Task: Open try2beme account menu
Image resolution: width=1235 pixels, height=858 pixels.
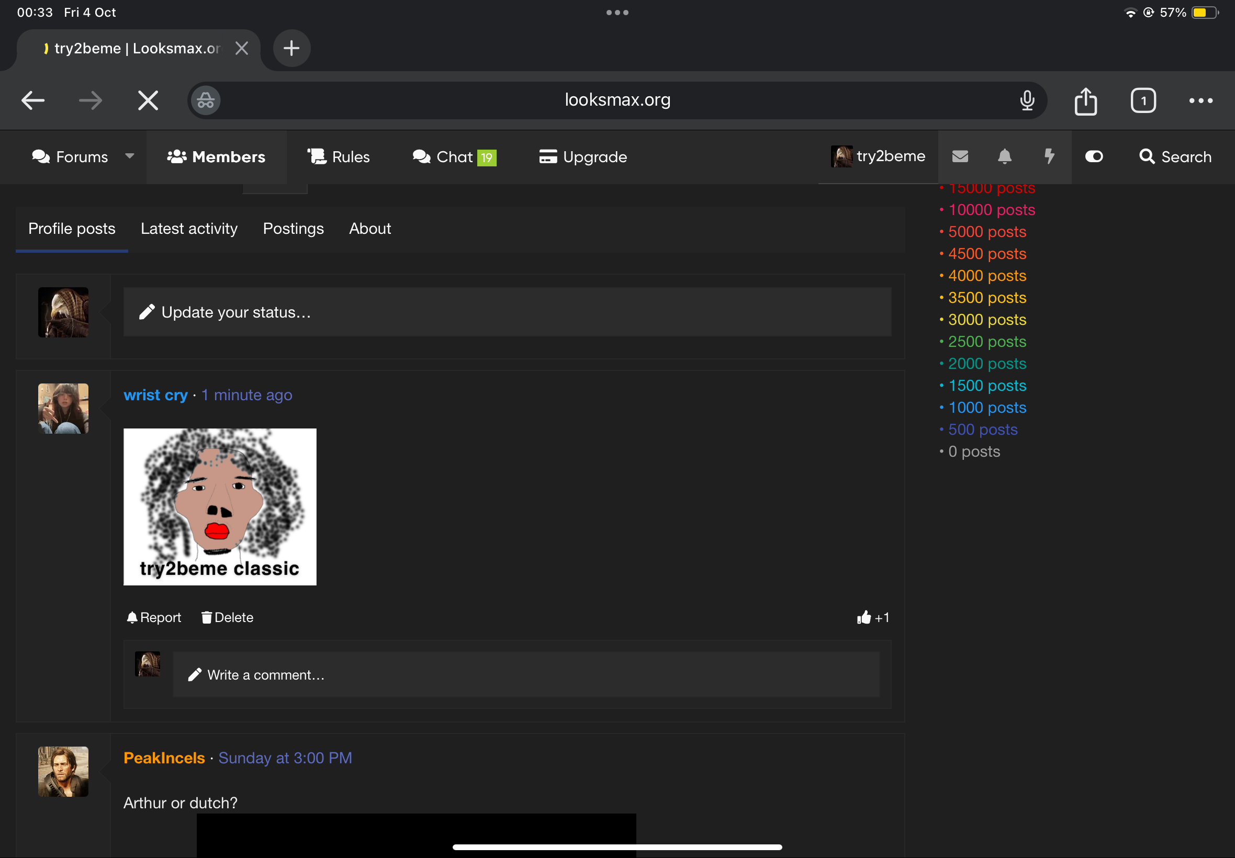Action: [x=878, y=156]
